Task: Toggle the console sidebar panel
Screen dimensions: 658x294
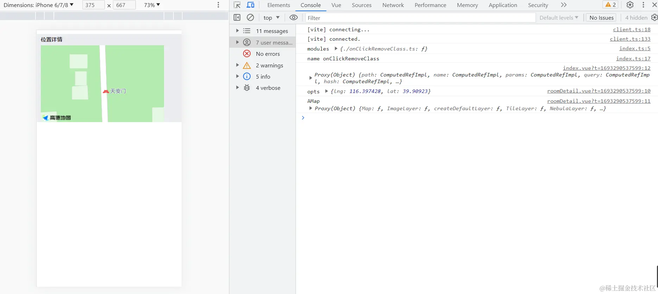Action: [x=237, y=18]
